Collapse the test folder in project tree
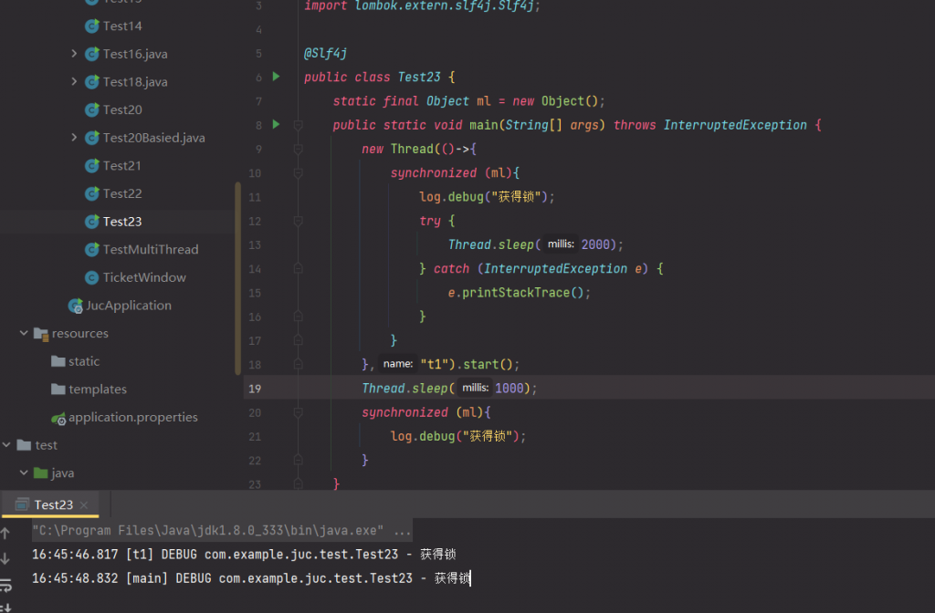The image size is (935, 613). coord(7,445)
